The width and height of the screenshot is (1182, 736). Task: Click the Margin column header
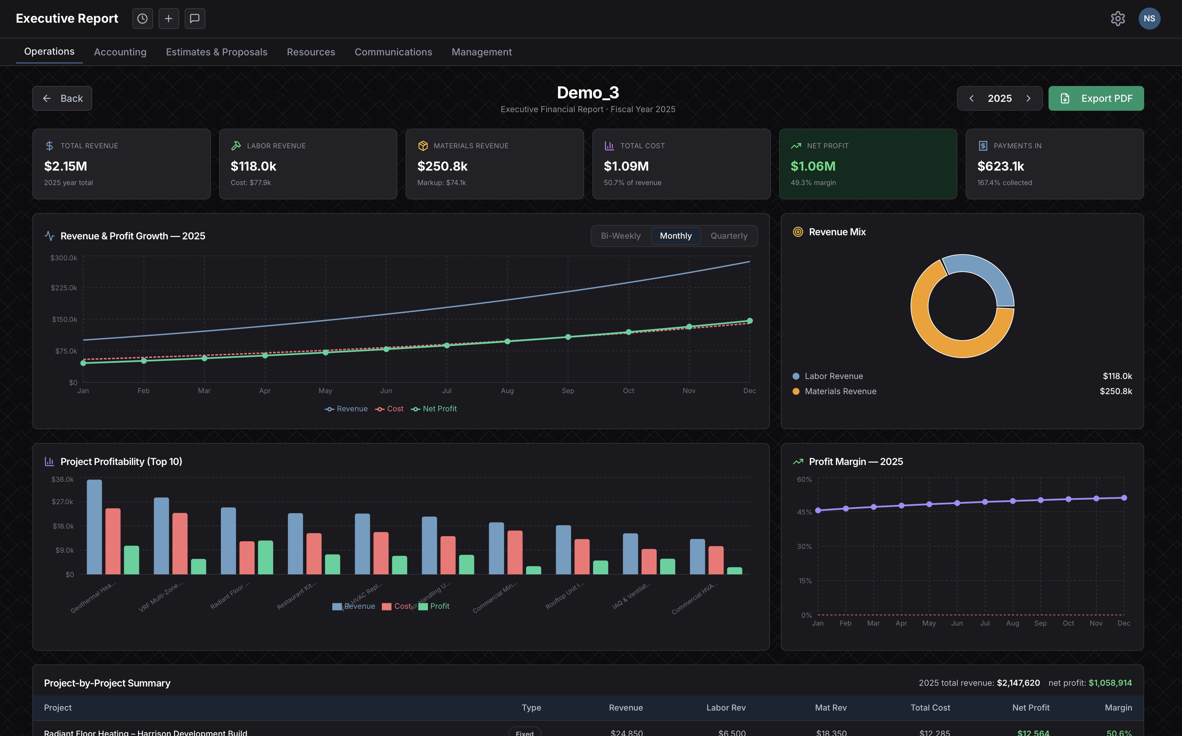1118,707
